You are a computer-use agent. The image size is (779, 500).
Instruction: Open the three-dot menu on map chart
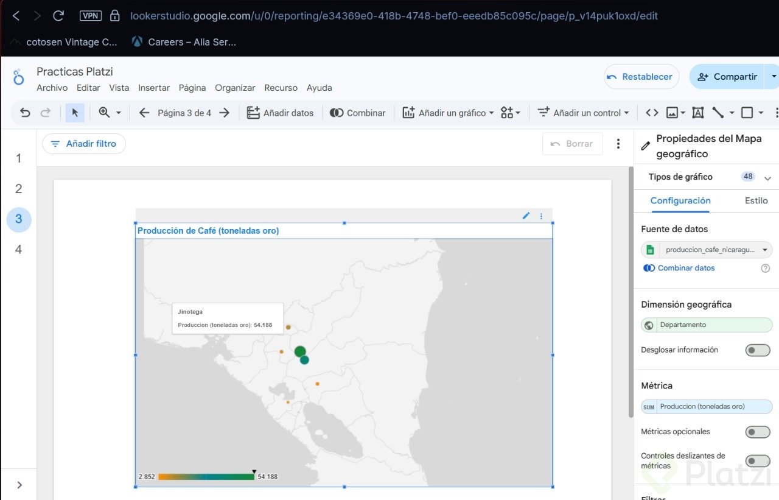pyautogui.click(x=541, y=216)
